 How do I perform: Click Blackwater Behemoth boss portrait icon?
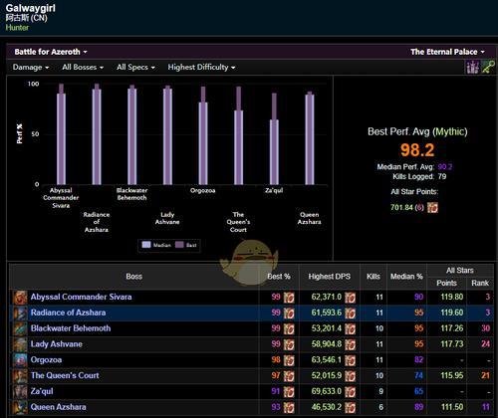[x=20, y=328]
